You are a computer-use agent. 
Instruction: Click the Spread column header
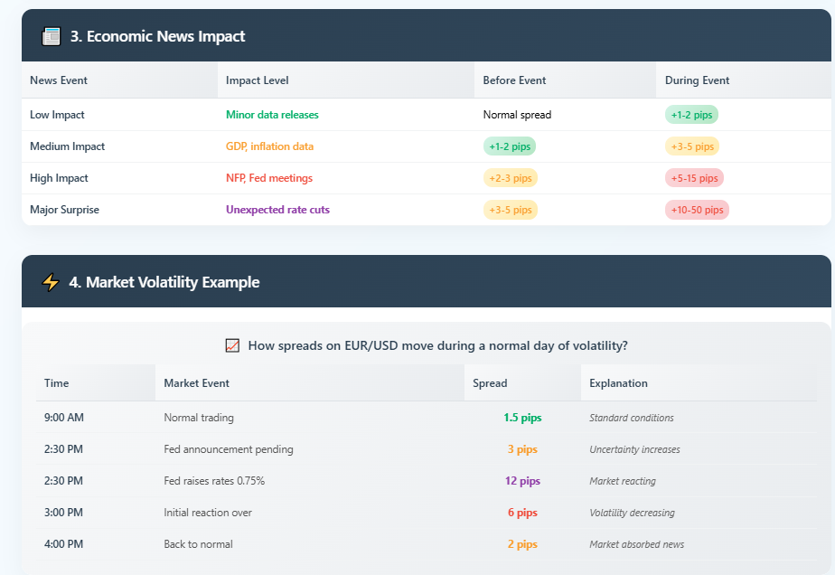[x=490, y=383]
